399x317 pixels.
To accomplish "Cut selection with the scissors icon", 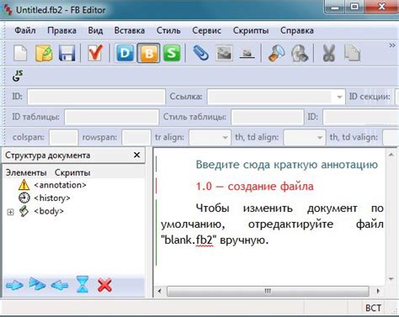I will click(x=328, y=53).
